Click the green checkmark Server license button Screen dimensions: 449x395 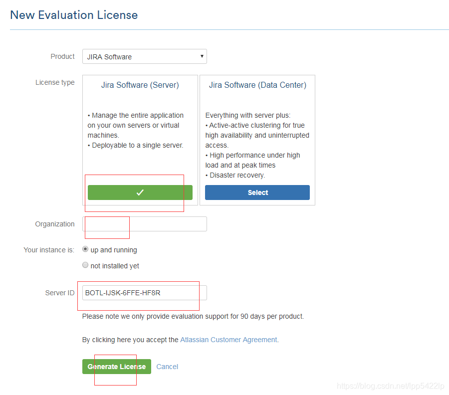point(140,193)
